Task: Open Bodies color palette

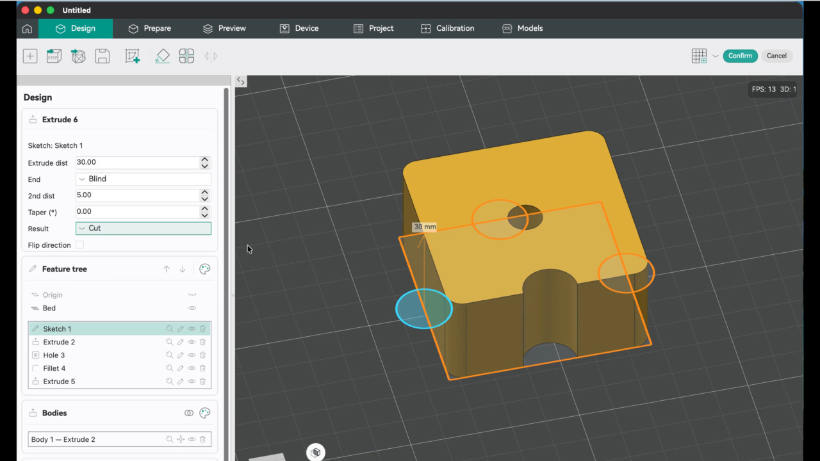Action: click(205, 413)
